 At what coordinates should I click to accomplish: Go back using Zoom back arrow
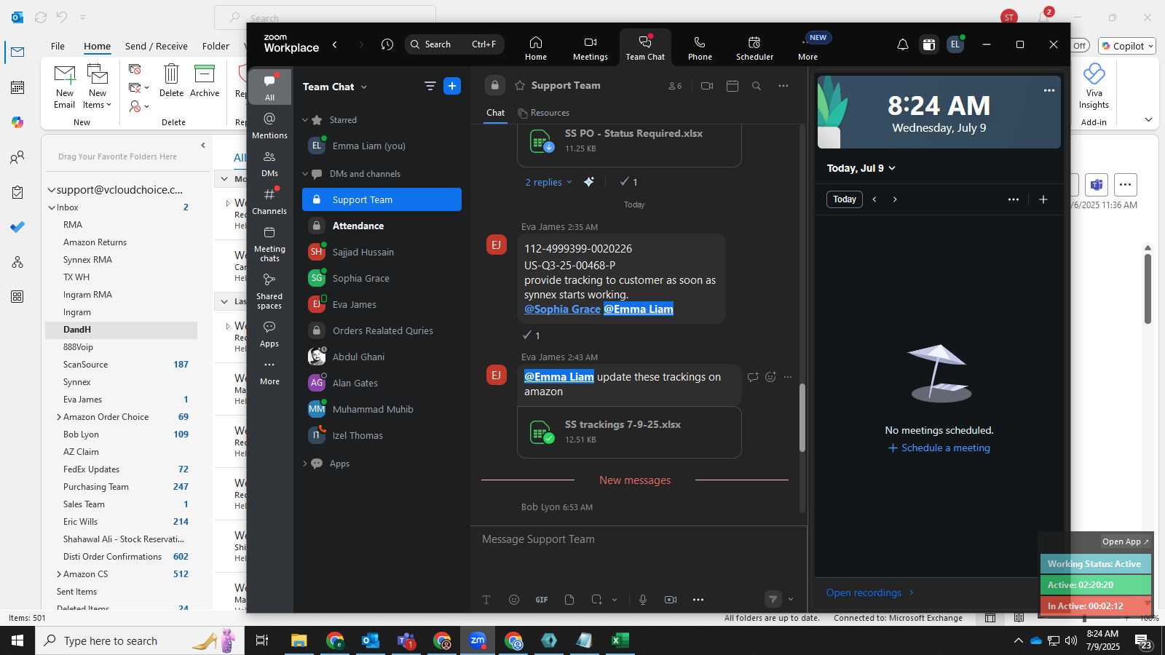[335, 44]
